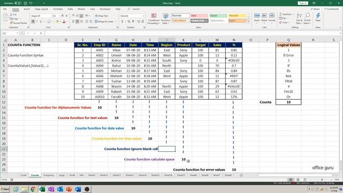Image resolution: width=343 pixels, height=193 pixels.
Task: Click Increase Decimal icon
Action: point(138,21)
